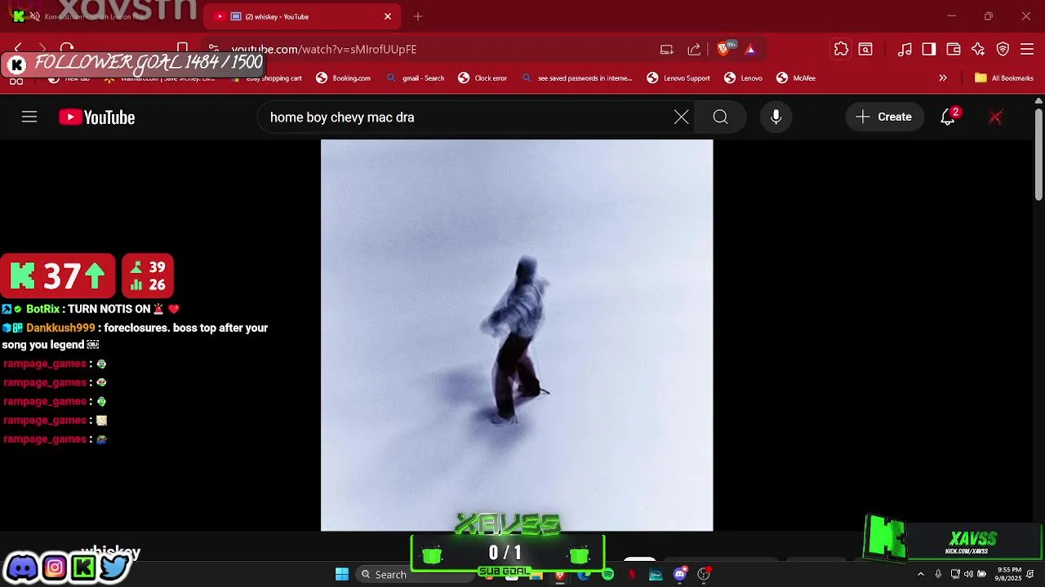Open the icon right of extensions puzzle
Image resolution: width=1045 pixels, height=587 pixels.
(x=865, y=49)
